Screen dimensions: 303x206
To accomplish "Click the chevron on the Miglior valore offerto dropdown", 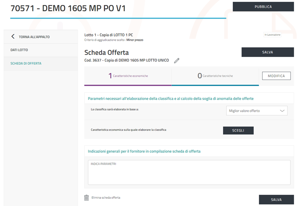I will pos(282,111).
